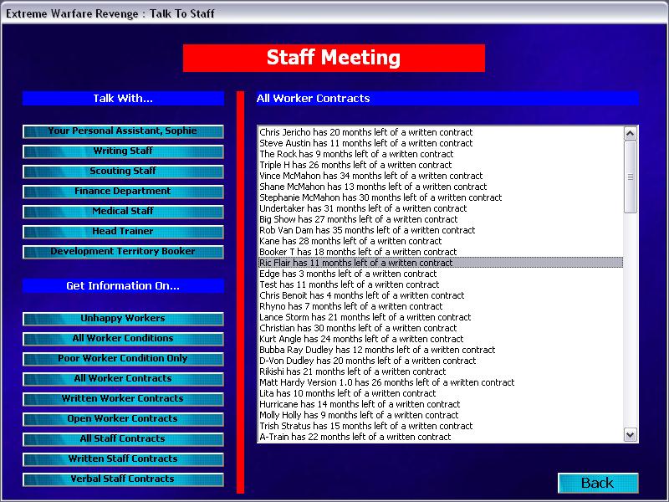View Written Worker Contracts
The width and height of the screenshot is (669, 502).
pyautogui.click(x=123, y=399)
